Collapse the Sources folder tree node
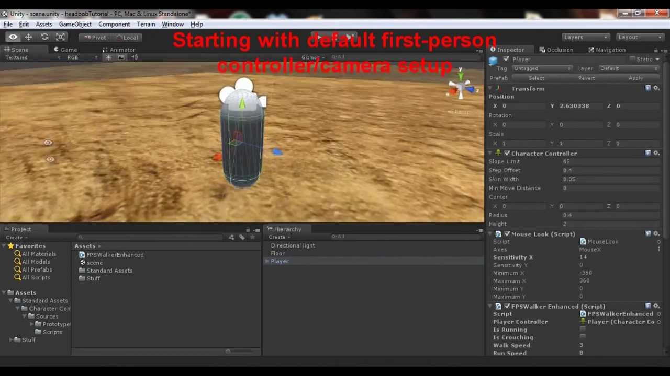Viewport: 670px width, 376px height. pyautogui.click(x=25, y=316)
